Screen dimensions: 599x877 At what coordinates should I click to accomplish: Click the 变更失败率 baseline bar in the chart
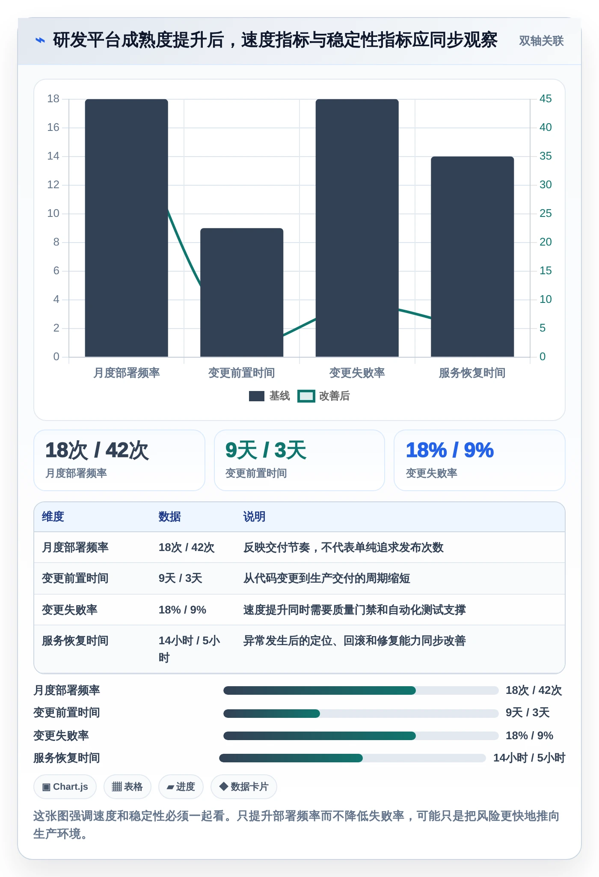357,228
